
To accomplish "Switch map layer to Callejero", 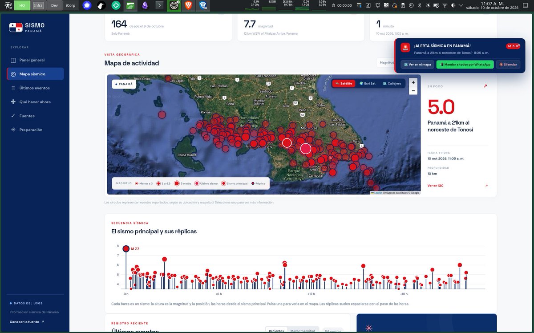I will [392, 83].
